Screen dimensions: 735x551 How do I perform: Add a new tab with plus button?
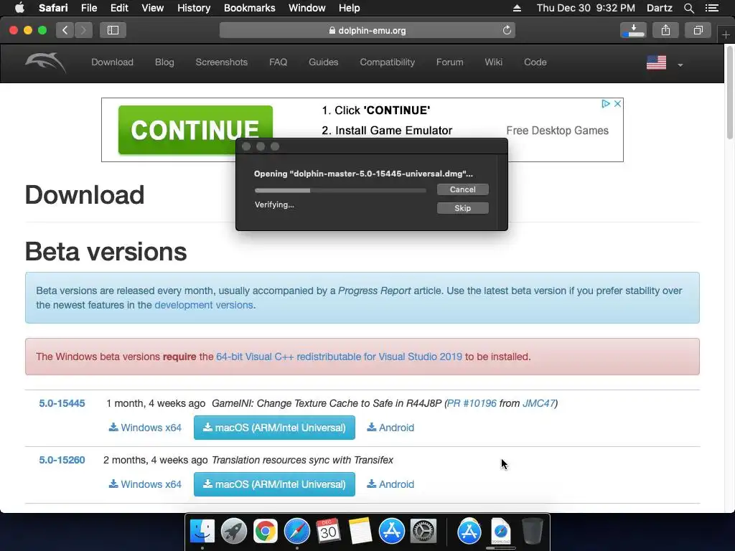[x=726, y=34]
